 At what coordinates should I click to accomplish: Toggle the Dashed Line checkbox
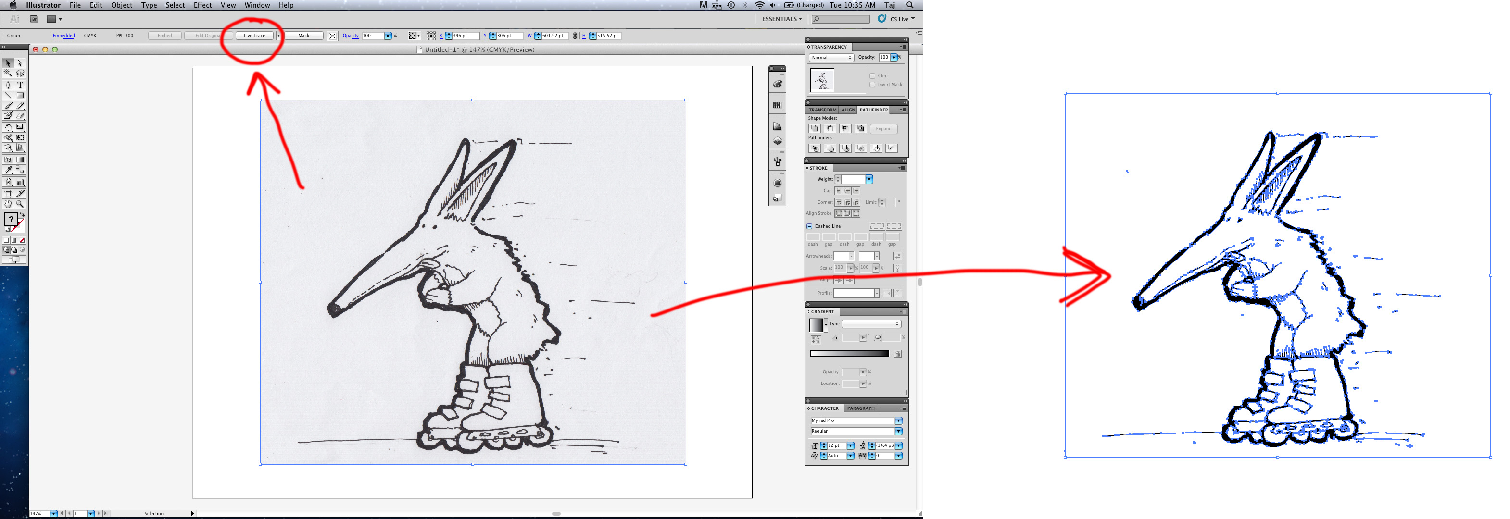(809, 227)
